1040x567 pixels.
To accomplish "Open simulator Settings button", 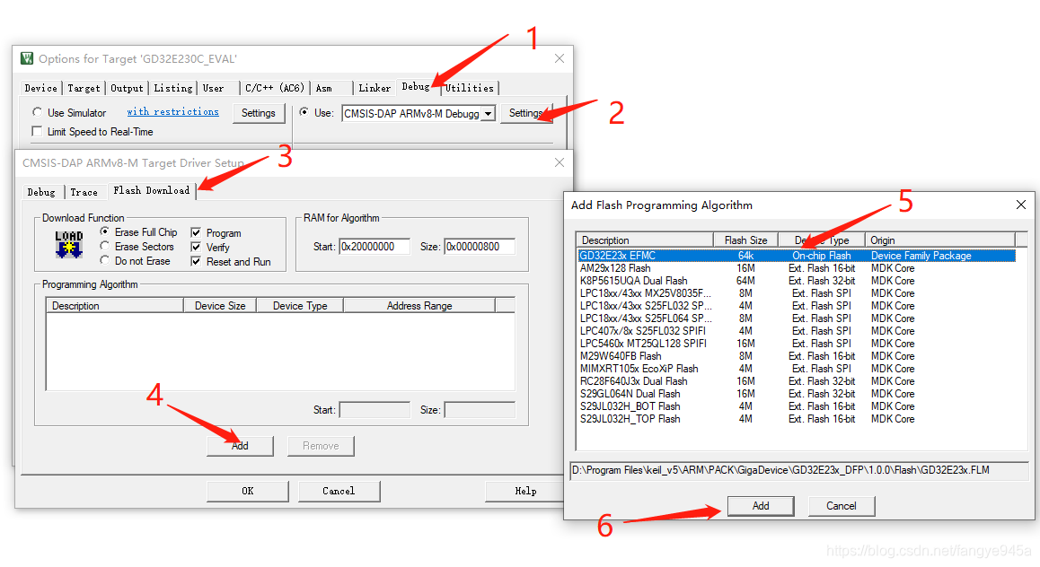I will [259, 113].
